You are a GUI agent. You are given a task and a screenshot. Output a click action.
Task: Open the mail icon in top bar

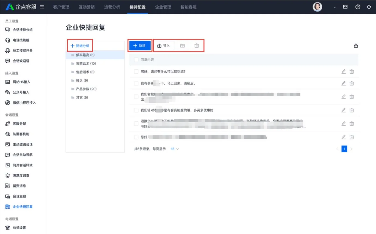[x=345, y=7]
